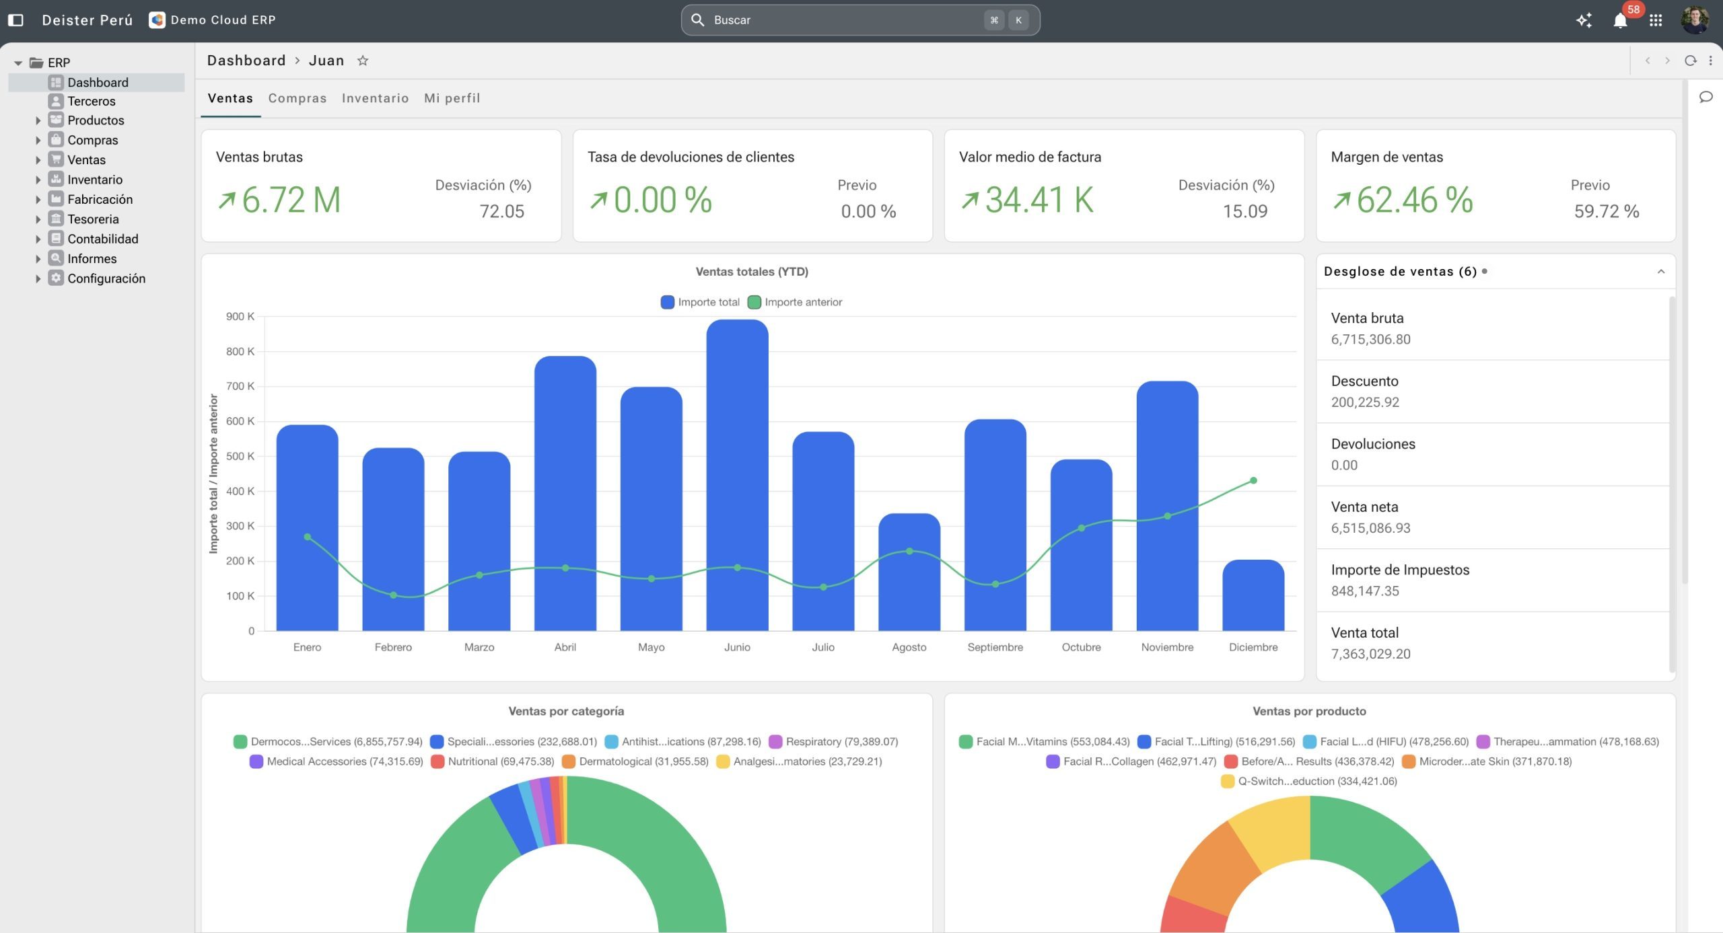Screen dimensions: 1723x933
Task: Open Terceros in the sidebar
Action: pyautogui.click(x=92, y=101)
